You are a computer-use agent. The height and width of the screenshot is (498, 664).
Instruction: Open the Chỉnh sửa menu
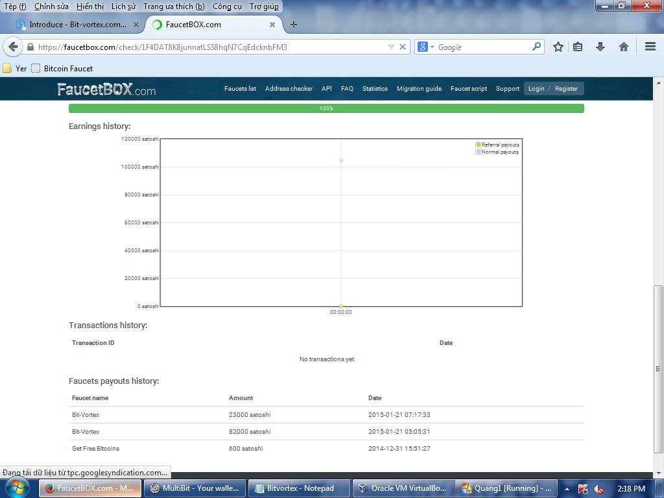point(51,6)
